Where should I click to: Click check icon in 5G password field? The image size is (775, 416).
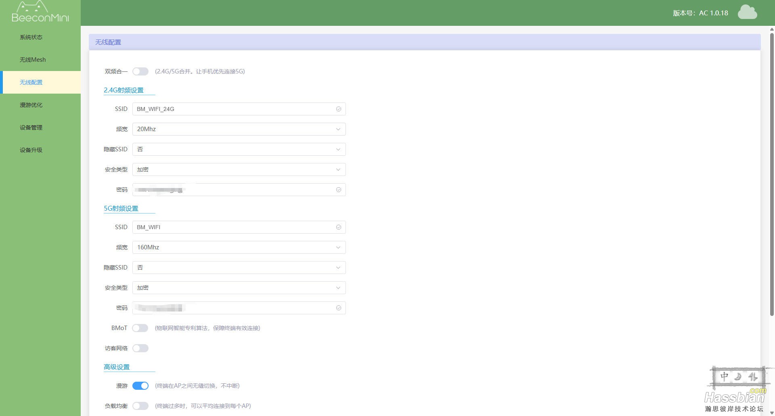pos(338,308)
